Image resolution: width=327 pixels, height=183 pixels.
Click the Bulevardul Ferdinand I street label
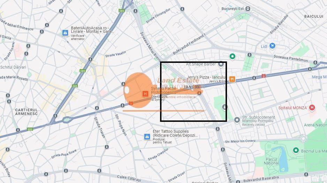coord(189,44)
